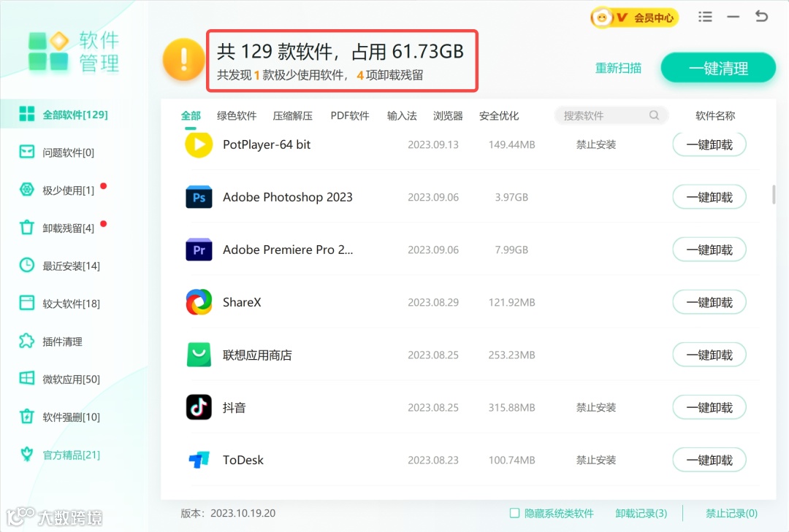This screenshot has height=532, width=789.
Task: Click the 微软应用 Windows icon
Action: 27,378
